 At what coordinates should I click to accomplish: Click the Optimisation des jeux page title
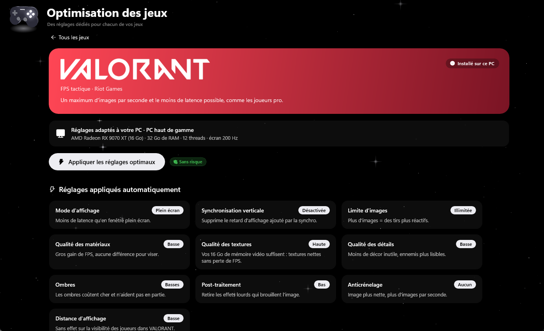(107, 13)
